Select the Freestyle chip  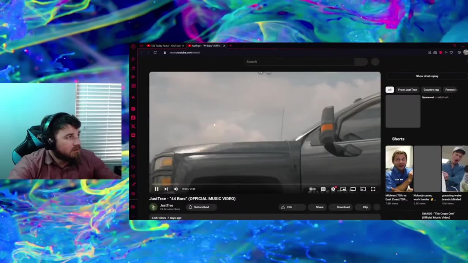coord(451,90)
